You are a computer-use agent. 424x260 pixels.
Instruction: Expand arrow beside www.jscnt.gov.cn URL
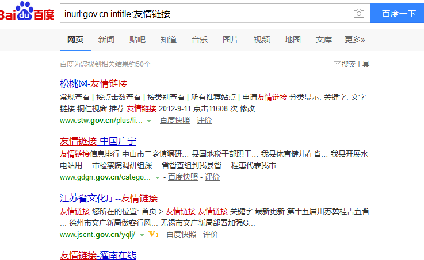pos(142,235)
